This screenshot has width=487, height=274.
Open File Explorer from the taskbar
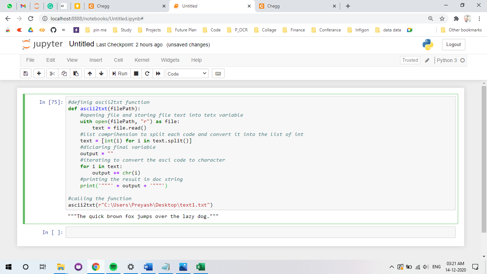[x=61, y=267]
